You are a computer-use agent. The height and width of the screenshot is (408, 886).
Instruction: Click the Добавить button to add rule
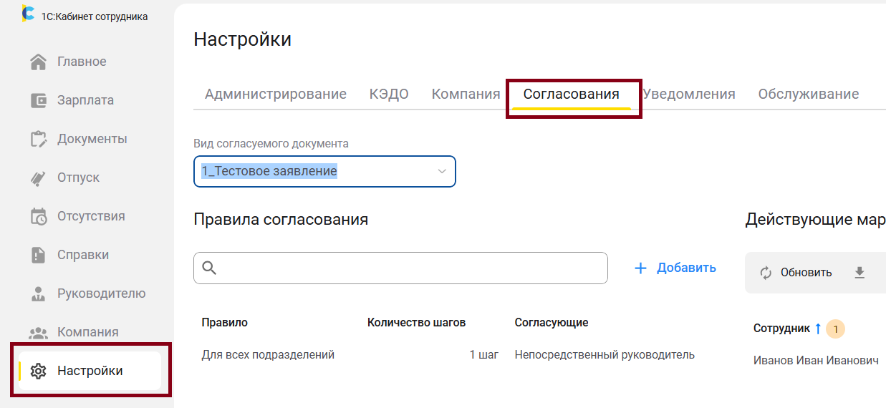click(x=675, y=268)
